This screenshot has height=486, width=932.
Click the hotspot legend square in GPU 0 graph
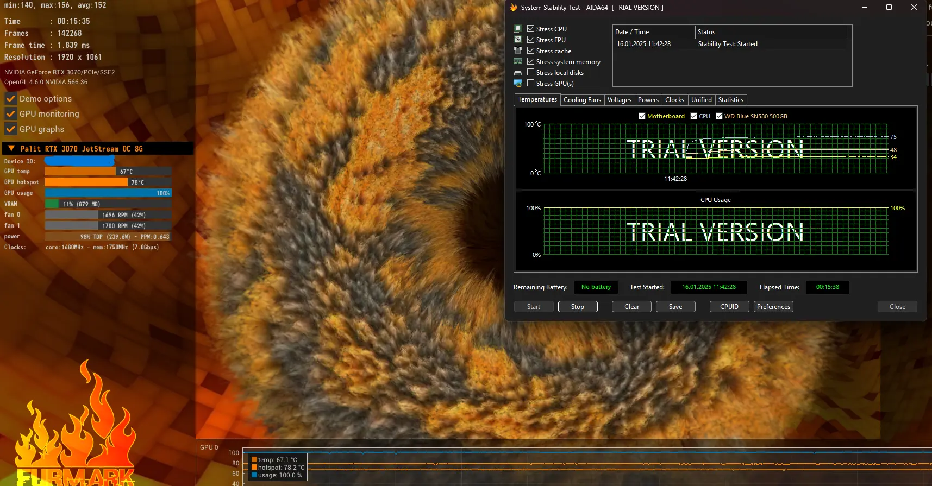[254, 468]
